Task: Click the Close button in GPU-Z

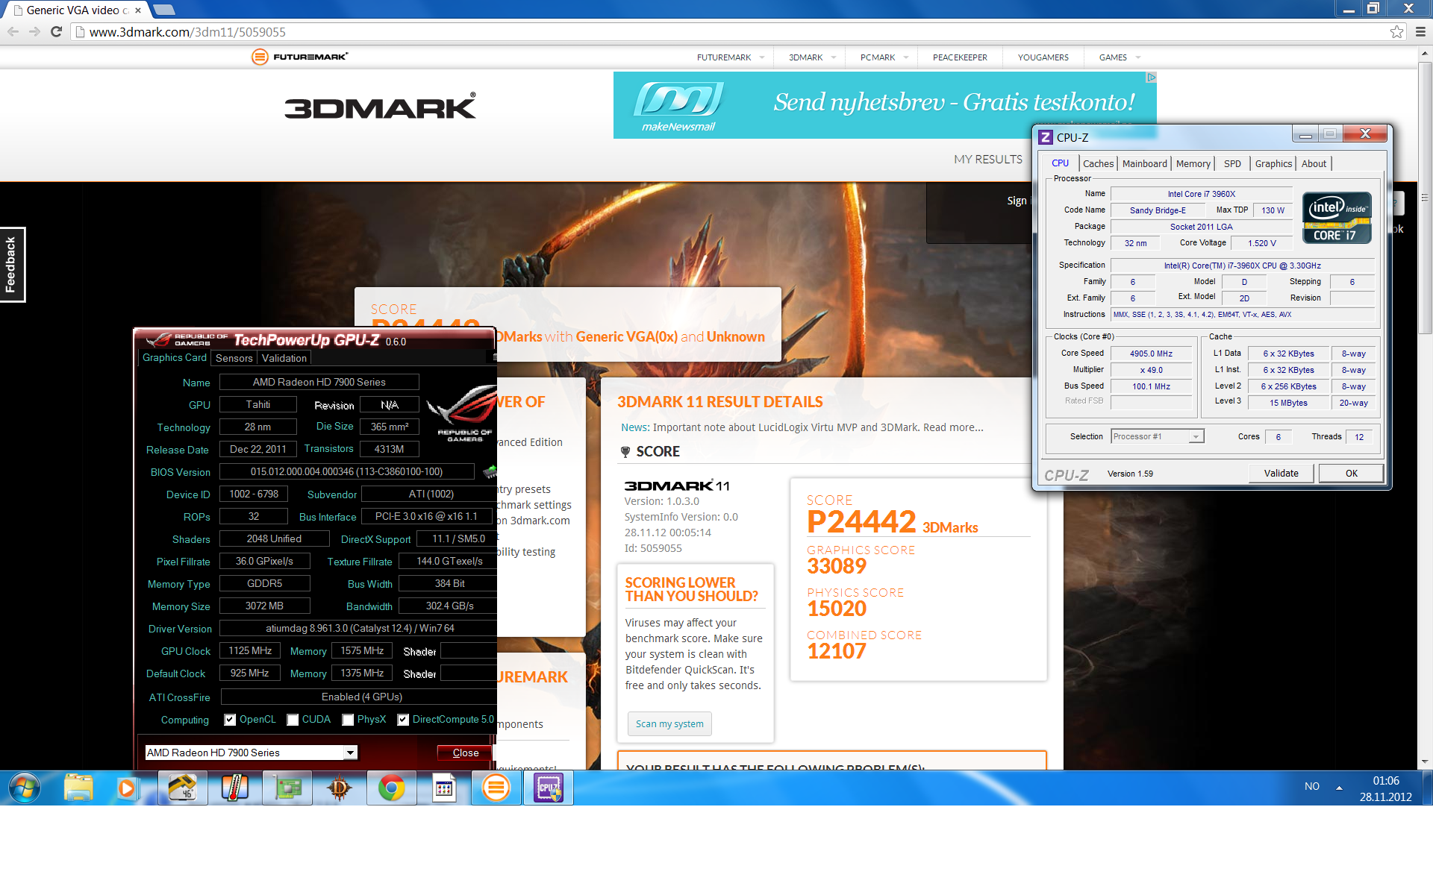Action: click(x=465, y=753)
